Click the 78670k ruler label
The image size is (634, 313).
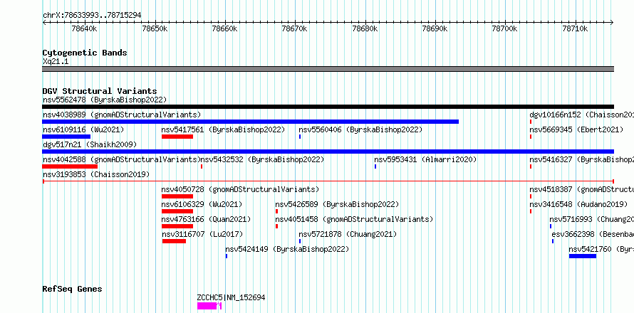[295, 29]
